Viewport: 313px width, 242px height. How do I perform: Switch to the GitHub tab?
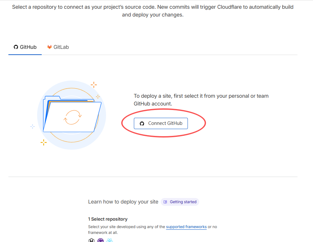(25, 47)
